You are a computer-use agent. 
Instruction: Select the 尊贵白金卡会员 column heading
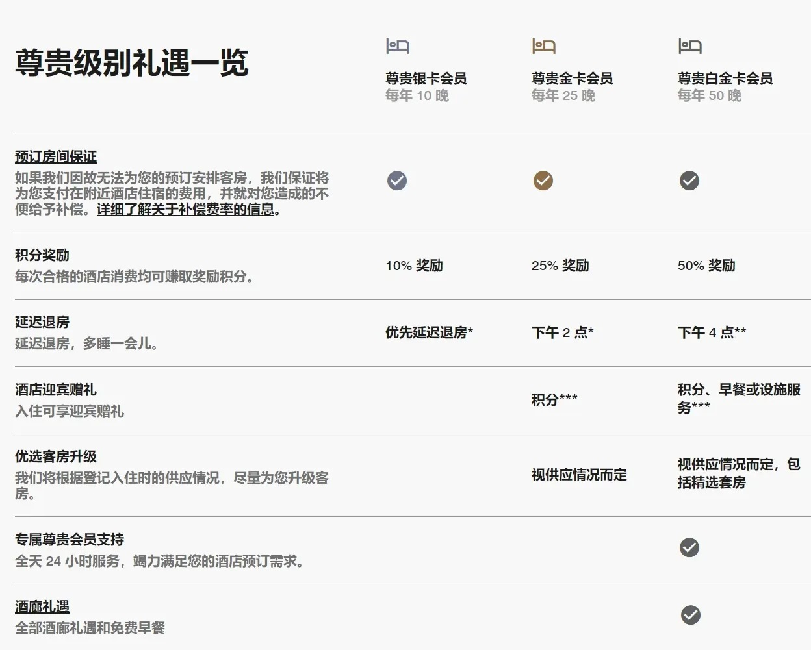725,79
